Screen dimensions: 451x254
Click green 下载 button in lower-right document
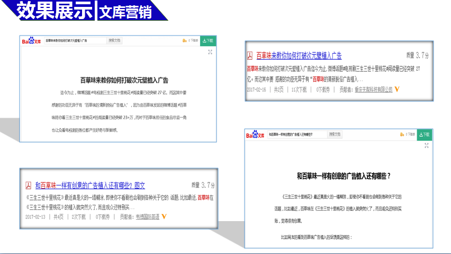(425, 135)
